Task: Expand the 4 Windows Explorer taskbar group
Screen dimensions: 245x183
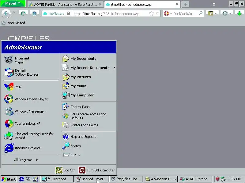Action: pyautogui.click(x=160, y=179)
